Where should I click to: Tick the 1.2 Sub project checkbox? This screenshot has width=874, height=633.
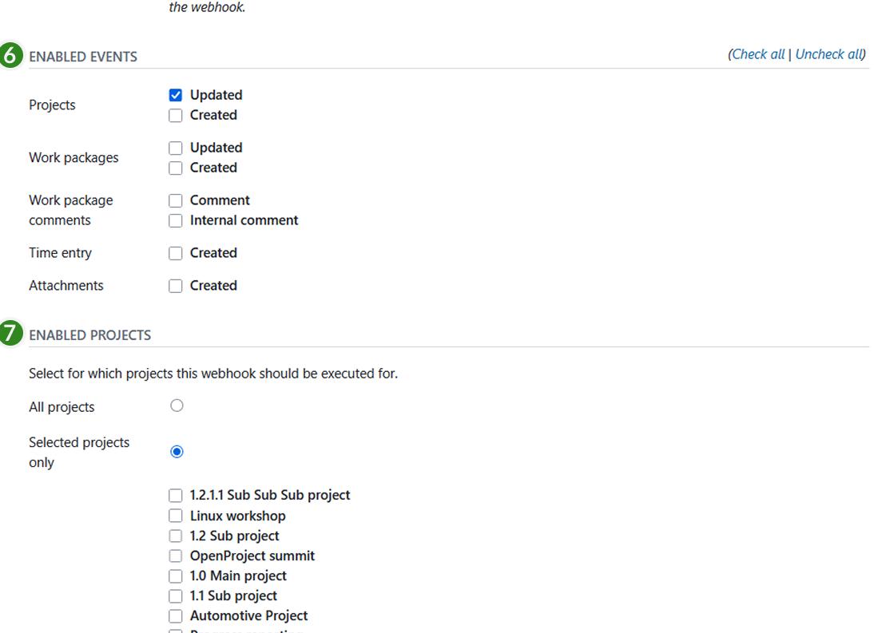(x=176, y=536)
